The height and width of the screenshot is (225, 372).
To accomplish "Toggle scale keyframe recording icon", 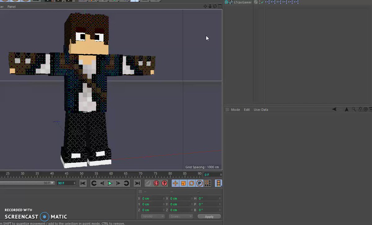I will (x=183, y=183).
